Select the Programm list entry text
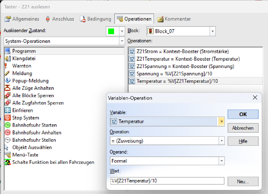Image resolution: width=268 pixels, height=194 pixels. (24, 51)
